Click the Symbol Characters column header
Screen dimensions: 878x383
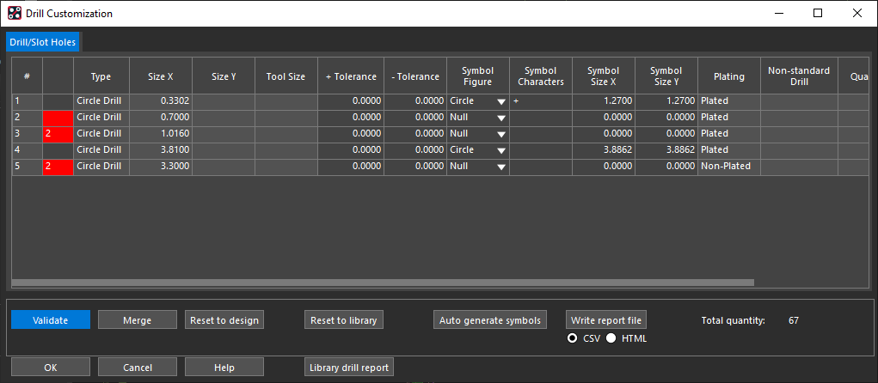(x=541, y=76)
